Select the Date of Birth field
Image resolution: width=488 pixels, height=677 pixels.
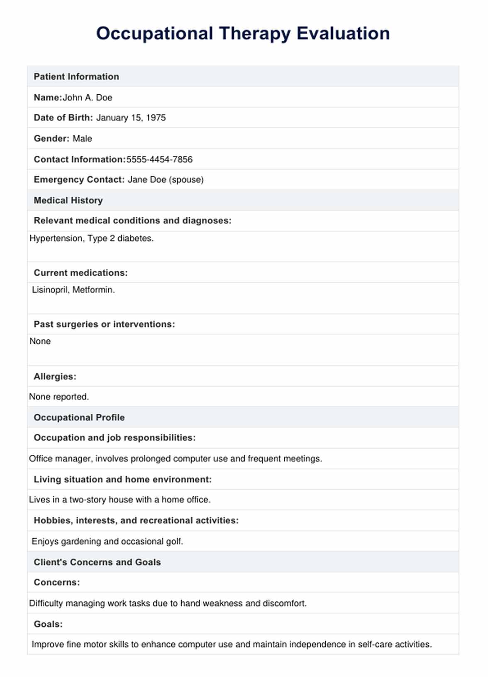pos(130,118)
